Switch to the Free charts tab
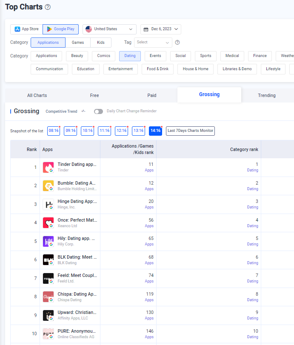Viewport: 294px width, 345px height. (94, 95)
